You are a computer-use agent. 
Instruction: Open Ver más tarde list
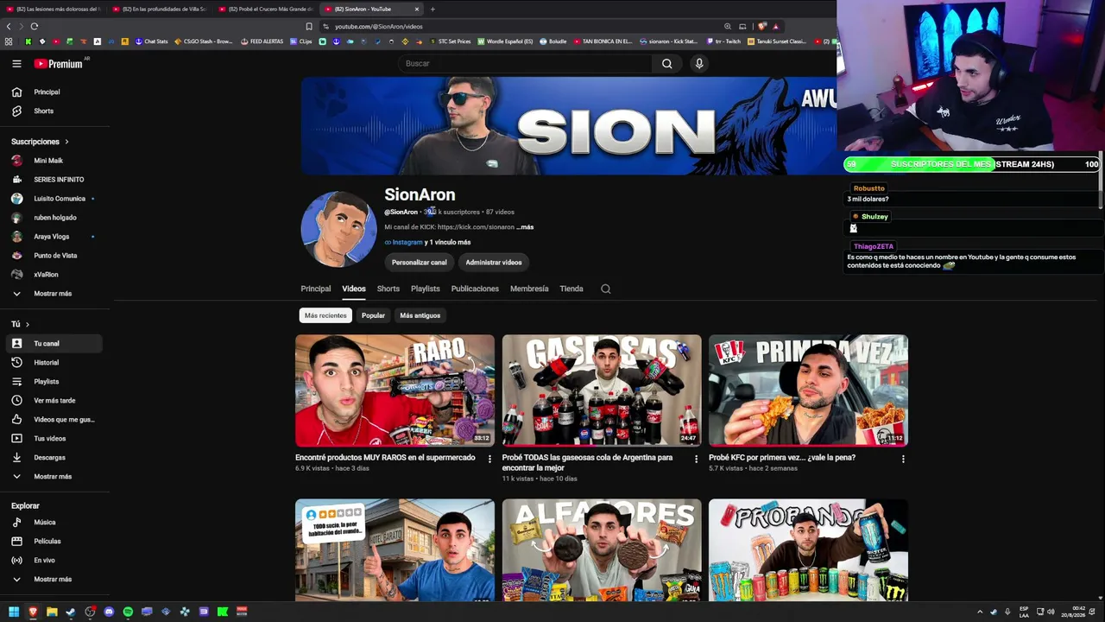coord(55,401)
